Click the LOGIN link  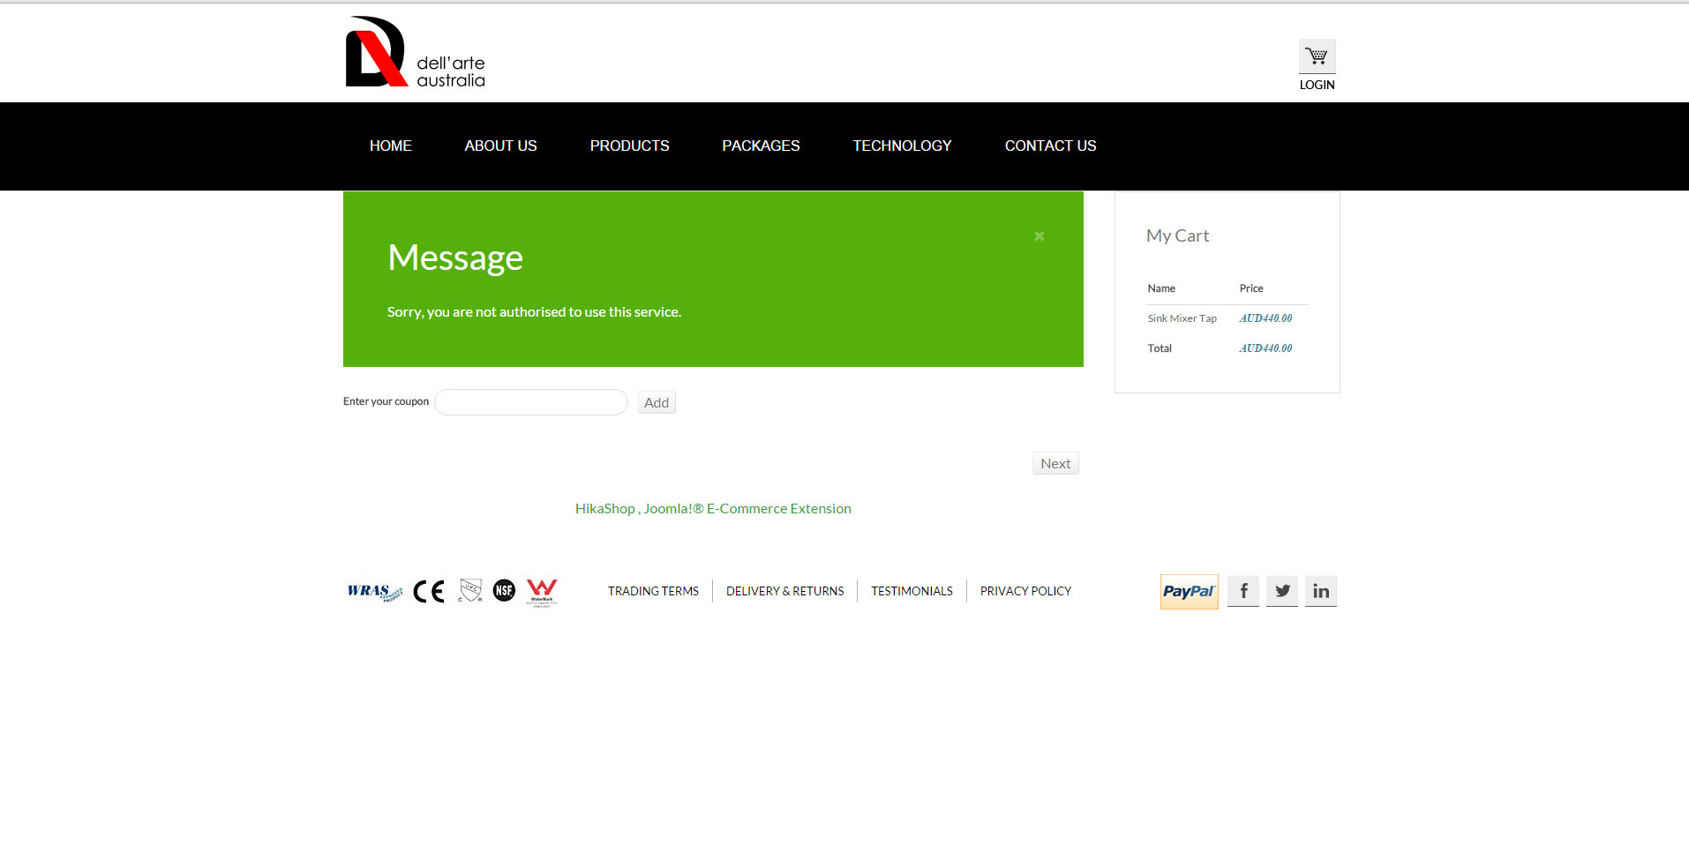point(1317,86)
